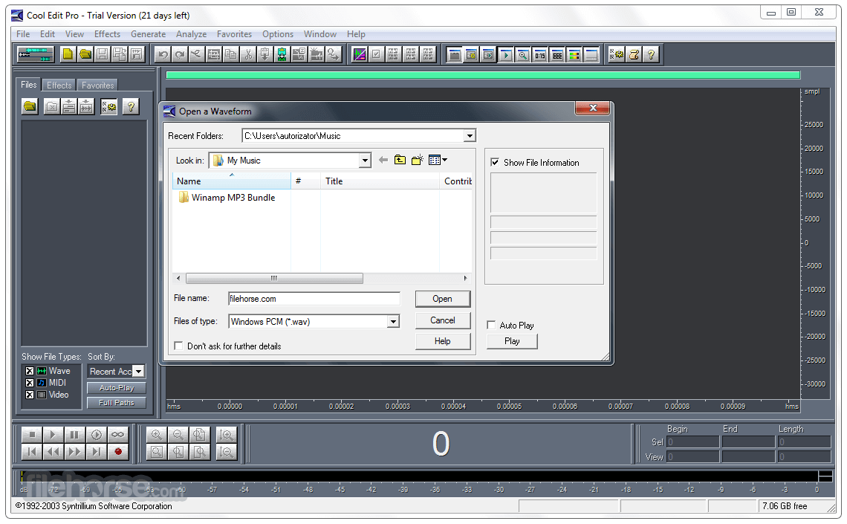Click the create new folder icon in dialog

coord(417,160)
